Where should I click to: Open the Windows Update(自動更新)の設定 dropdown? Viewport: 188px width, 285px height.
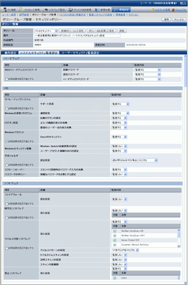tap(119, 146)
